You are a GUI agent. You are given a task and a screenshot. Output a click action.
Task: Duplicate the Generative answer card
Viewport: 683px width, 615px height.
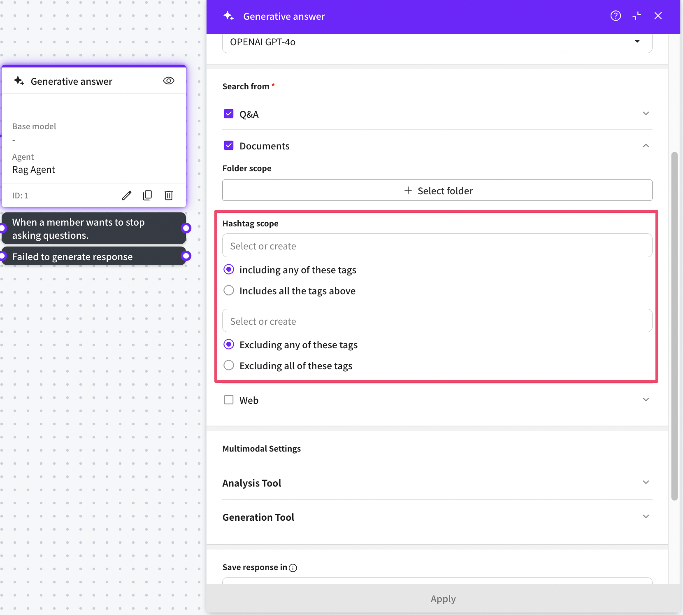click(147, 196)
